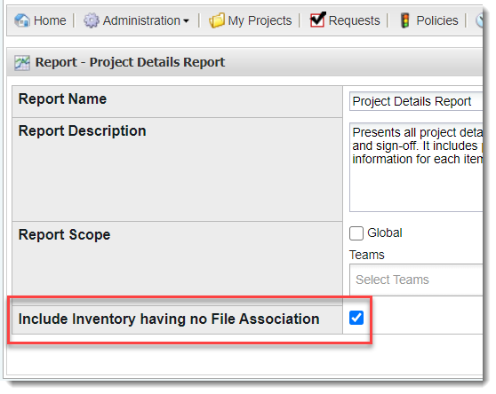Click the Requests checkmark icon
496x394 pixels.
click(x=318, y=20)
